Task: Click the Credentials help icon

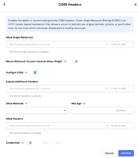Action: click(x=23, y=143)
